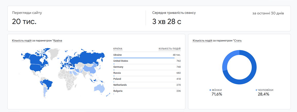Viewport: 297px width, 112px height.
Task: Click the за останні 30 днів date range label
Action: pyautogui.click(x=268, y=13)
